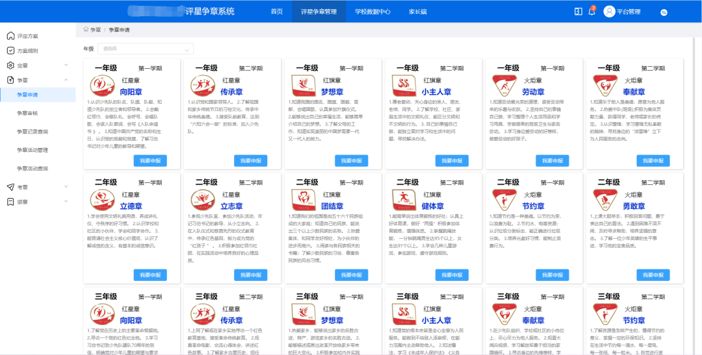Open the 学校数据中心 top tab

[372, 12]
